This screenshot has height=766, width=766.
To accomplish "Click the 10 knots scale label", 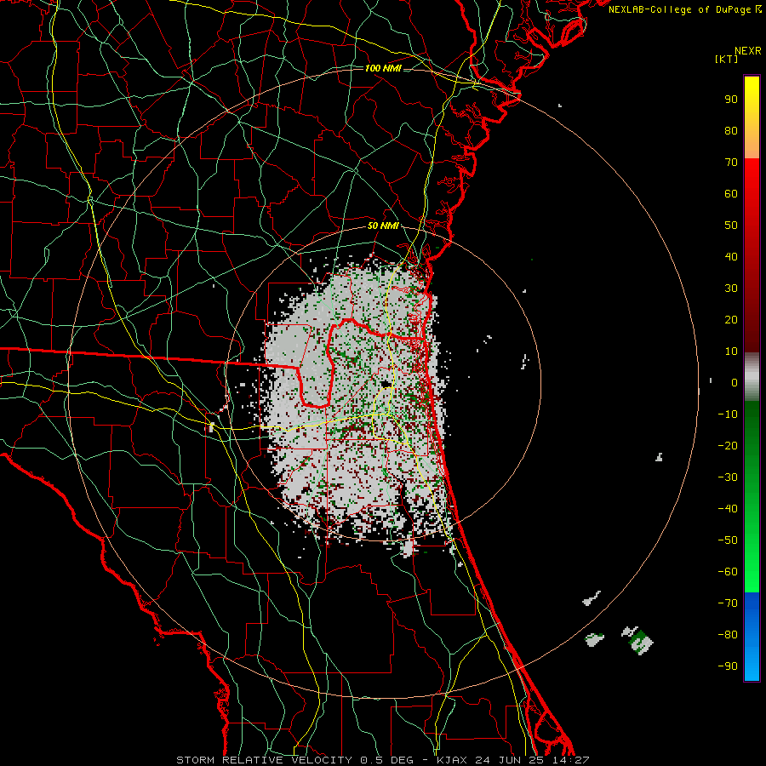I will point(731,352).
